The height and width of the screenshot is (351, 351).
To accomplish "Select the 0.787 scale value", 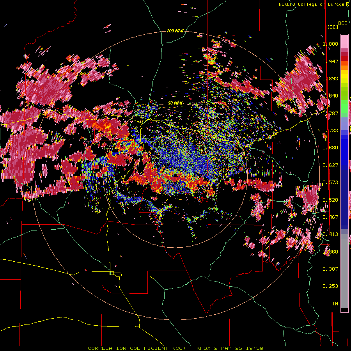I will click(x=330, y=113).
